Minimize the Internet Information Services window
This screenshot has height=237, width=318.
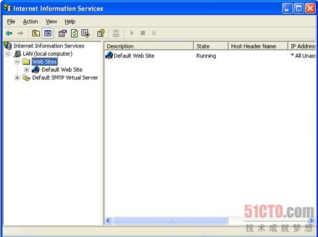[287, 8]
